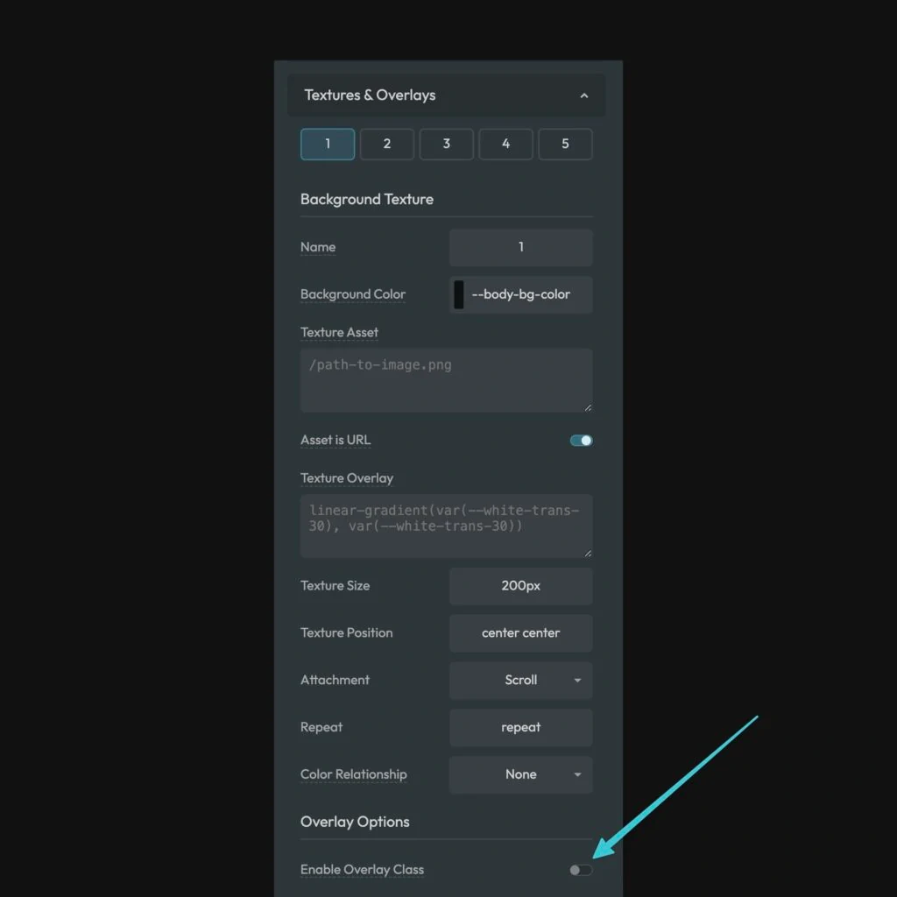Click the Name input field
Image resolution: width=897 pixels, height=897 pixels.
tap(520, 247)
